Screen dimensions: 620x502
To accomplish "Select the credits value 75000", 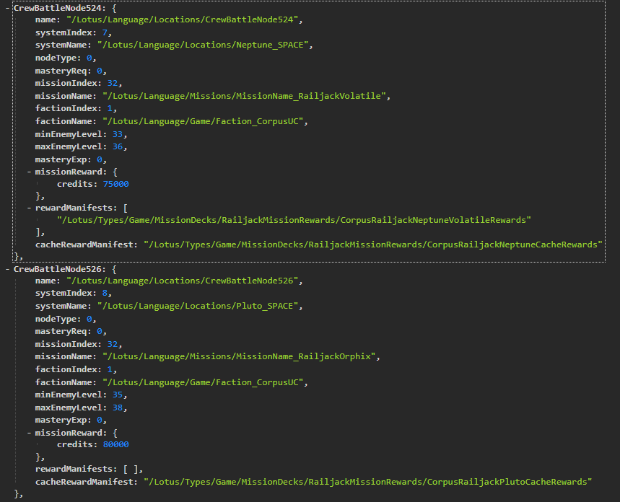I will pyautogui.click(x=116, y=184).
